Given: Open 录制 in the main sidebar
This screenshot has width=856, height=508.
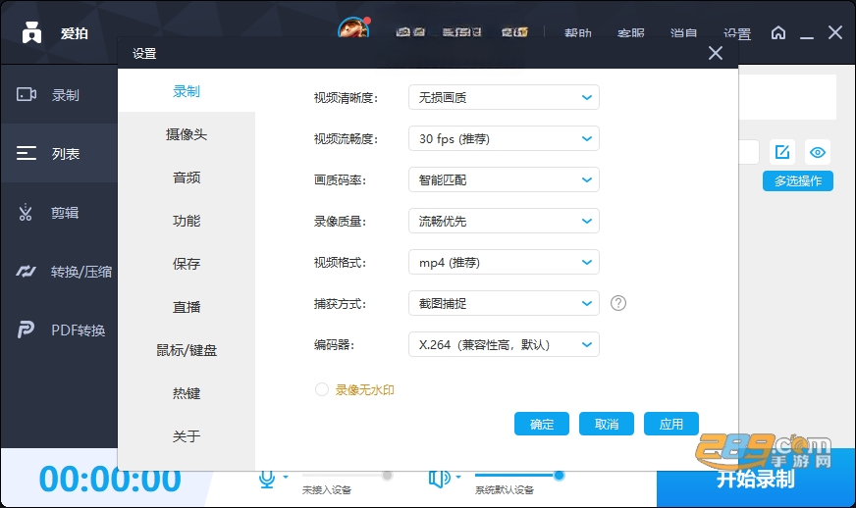Looking at the screenshot, I should 59,95.
